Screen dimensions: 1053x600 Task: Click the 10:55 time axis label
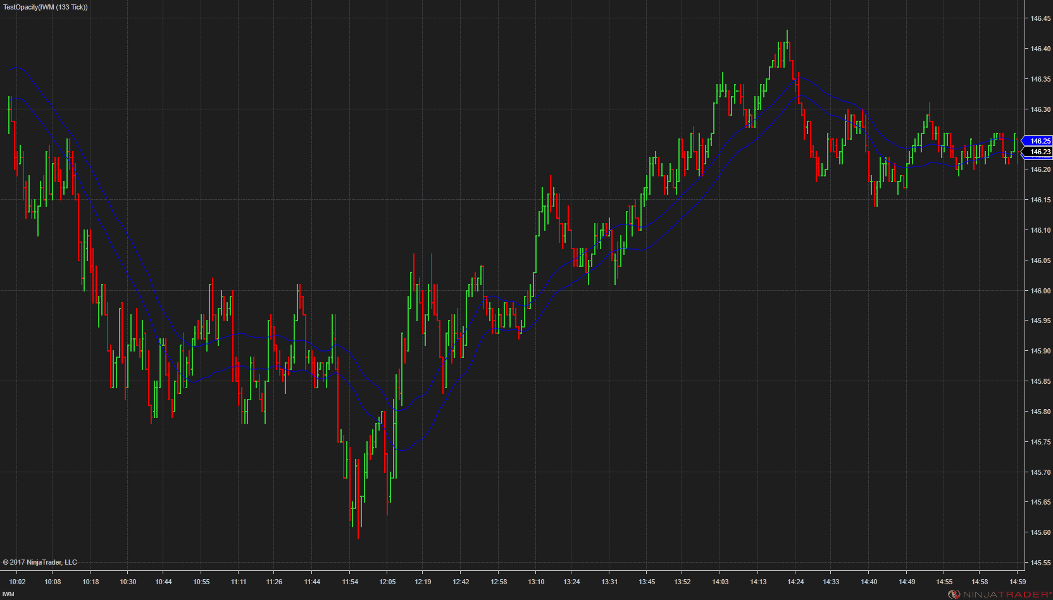[x=201, y=582]
